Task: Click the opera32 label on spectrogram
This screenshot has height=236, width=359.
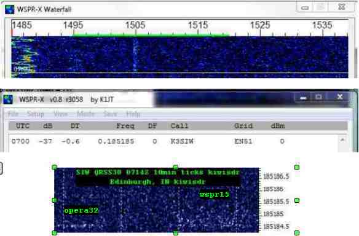Action: pos(81,210)
